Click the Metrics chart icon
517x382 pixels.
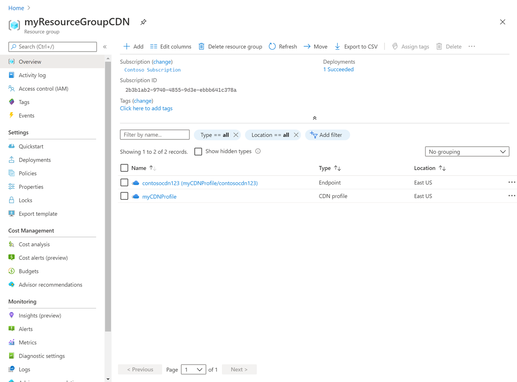click(x=12, y=342)
